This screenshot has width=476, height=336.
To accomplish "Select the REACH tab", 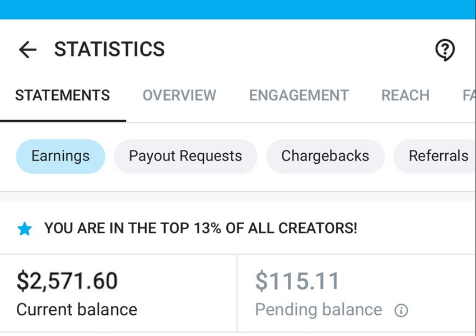I will pos(405,96).
